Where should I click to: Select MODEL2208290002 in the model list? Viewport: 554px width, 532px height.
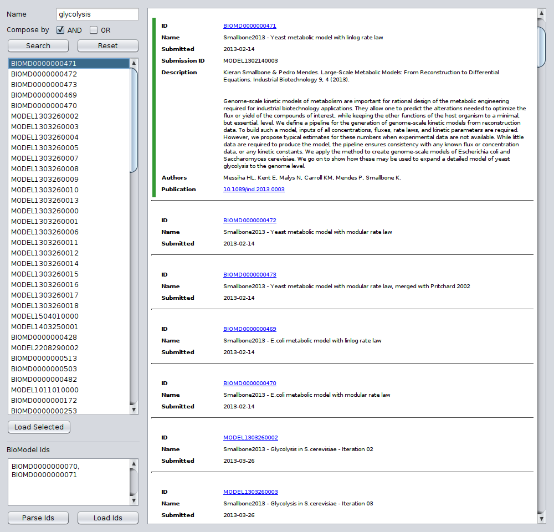click(69, 348)
